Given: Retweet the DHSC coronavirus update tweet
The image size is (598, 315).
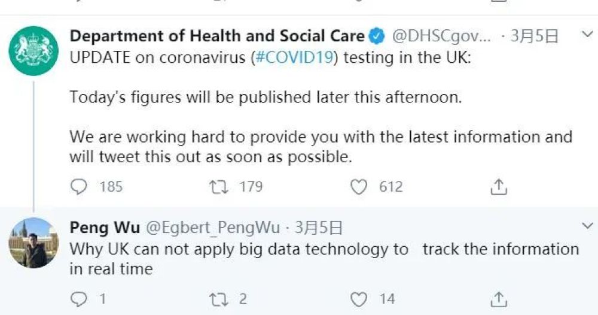Looking at the screenshot, I should click(218, 187).
